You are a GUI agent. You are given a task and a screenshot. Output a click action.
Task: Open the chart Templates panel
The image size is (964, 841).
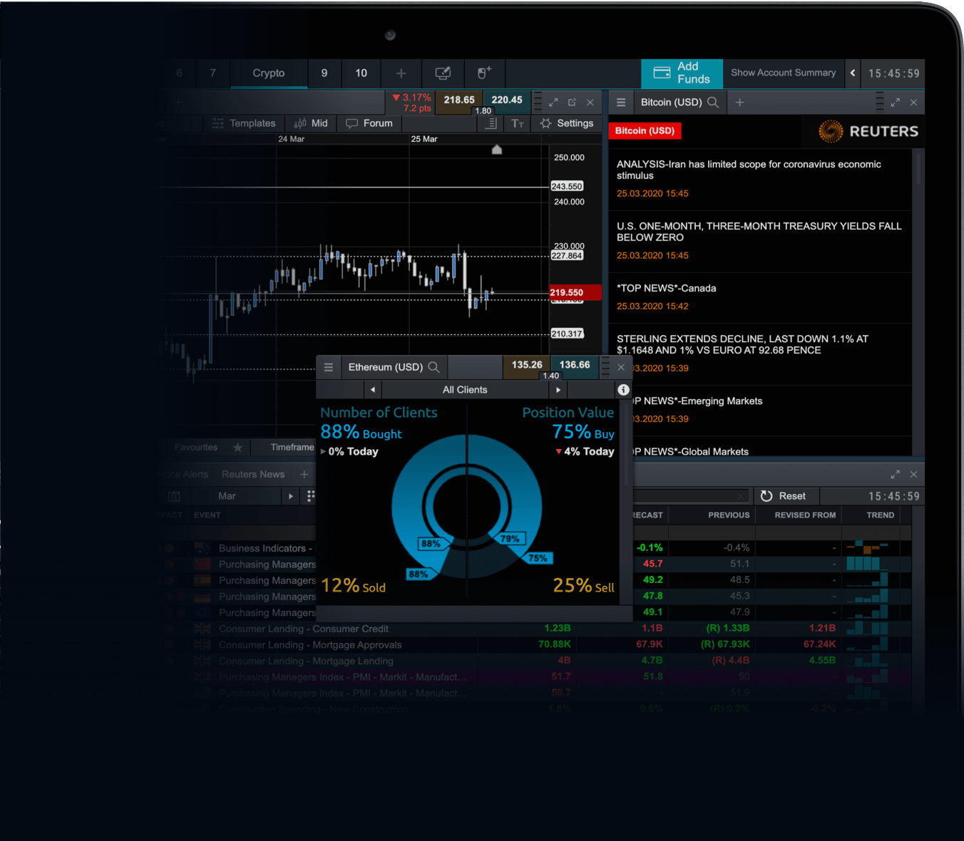(244, 123)
